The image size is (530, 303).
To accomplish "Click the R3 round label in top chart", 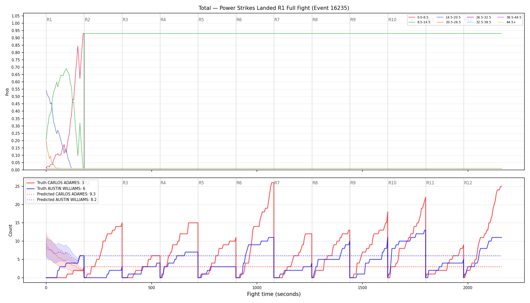I will [x=125, y=20].
